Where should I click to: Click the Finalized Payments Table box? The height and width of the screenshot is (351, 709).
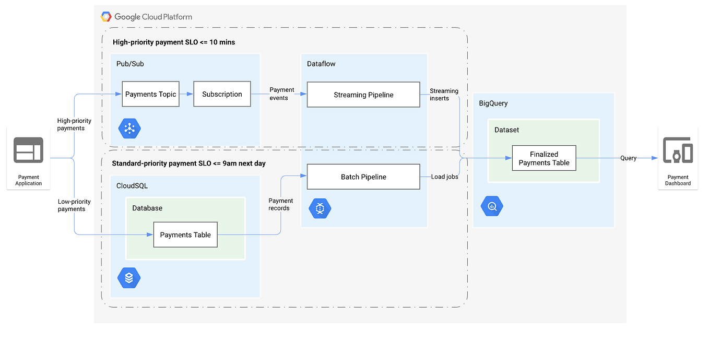tap(544, 158)
